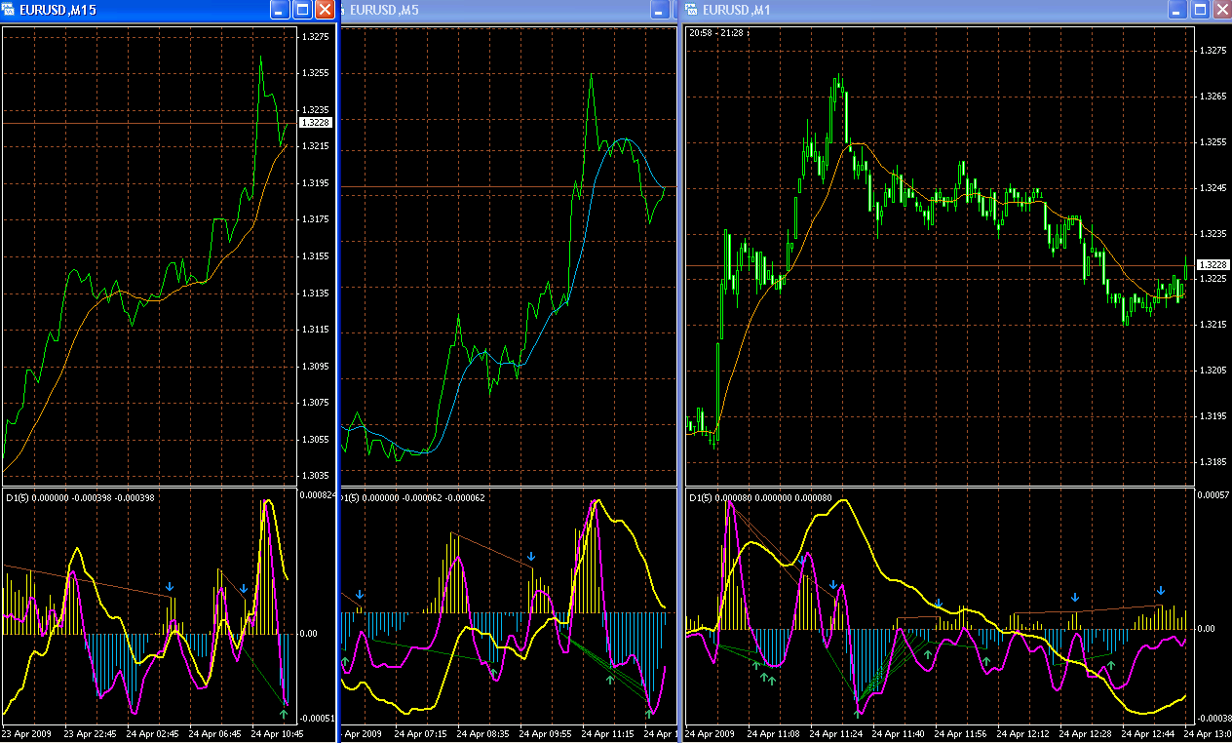Click the 1.3228 current price tag in M15 chart
This screenshot has width=1232, height=743.
(x=316, y=123)
